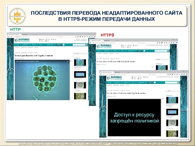Click the round white icon in the HTTP window nav bar
Image resolution: width=195 pixels, height=146 pixels.
click(63, 45)
